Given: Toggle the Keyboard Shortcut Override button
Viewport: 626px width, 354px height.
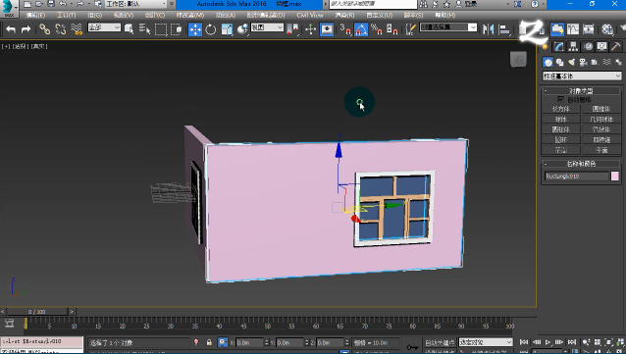Looking at the screenshot, I should pos(327,29).
